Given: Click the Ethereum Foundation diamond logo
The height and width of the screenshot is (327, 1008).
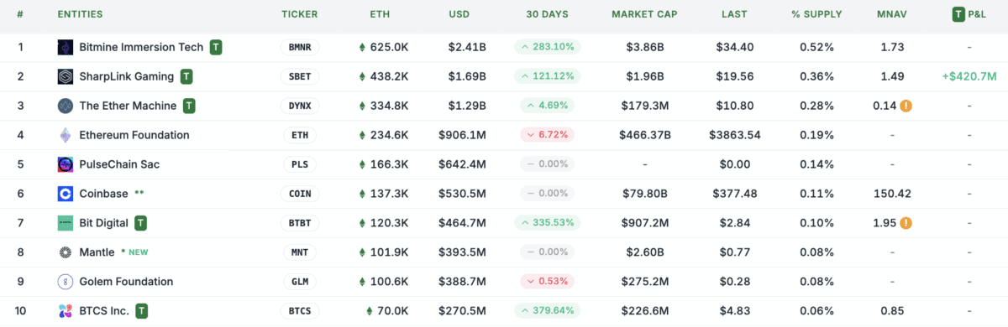Looking at the screenshot, I should click(66, 135).
